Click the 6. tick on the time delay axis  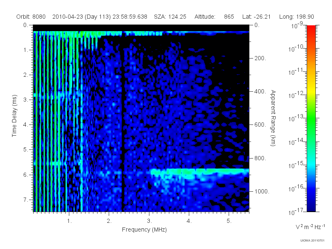point(25,175)
